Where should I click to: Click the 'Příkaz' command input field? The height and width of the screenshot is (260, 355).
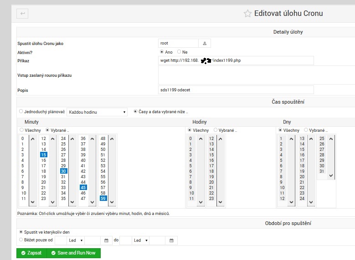coord(236,60)
